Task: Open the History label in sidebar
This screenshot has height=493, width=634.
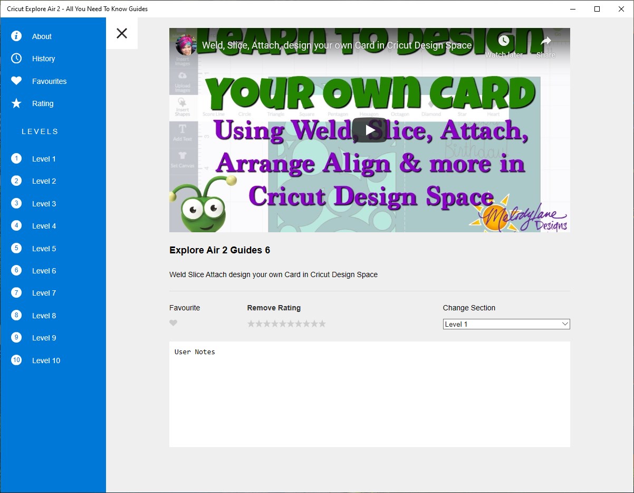Action: click(43, 59)
